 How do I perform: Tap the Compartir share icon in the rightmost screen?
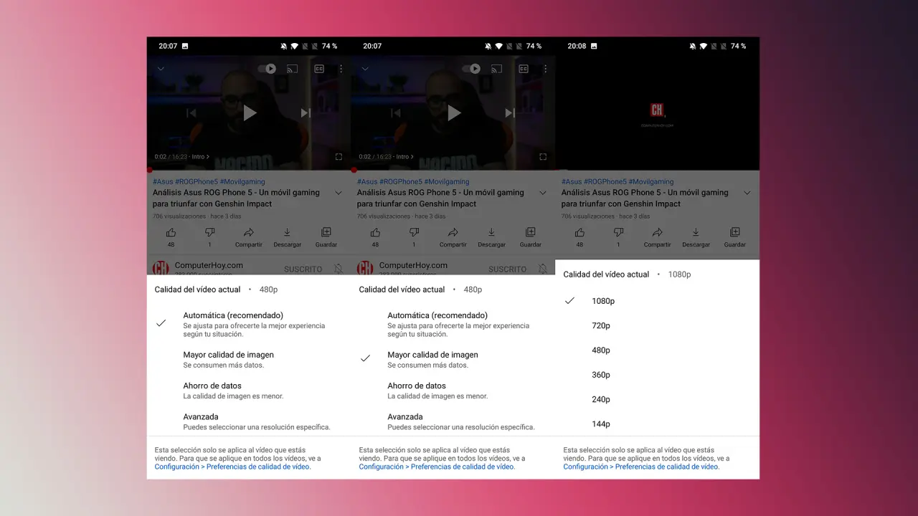coord(657,233)
